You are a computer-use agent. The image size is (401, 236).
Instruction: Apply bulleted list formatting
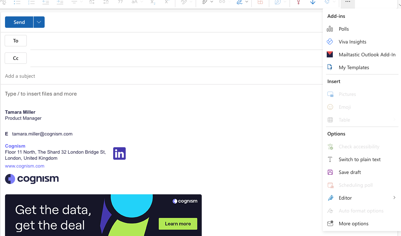click(x=17, y=2)
